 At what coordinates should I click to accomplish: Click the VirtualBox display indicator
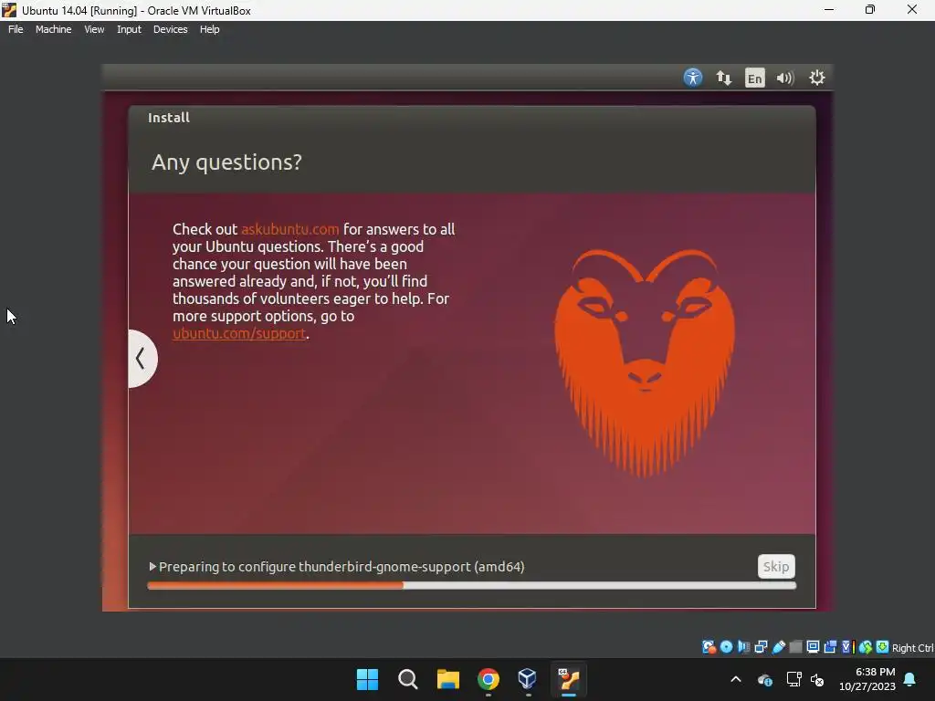tap(813, 647)
